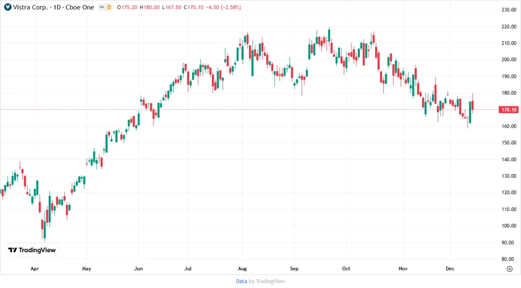Click the 150.00 price axis label
521x288 pixels.
click(x=509, y=143)
